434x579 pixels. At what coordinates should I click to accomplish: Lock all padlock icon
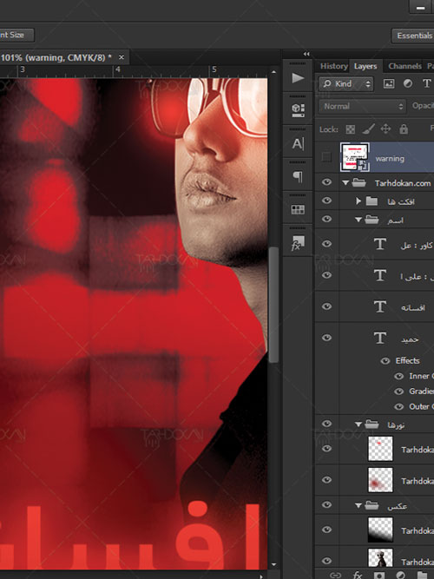(404, 128)
